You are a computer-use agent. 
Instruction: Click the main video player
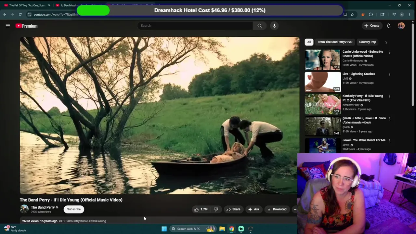point(159,115)
